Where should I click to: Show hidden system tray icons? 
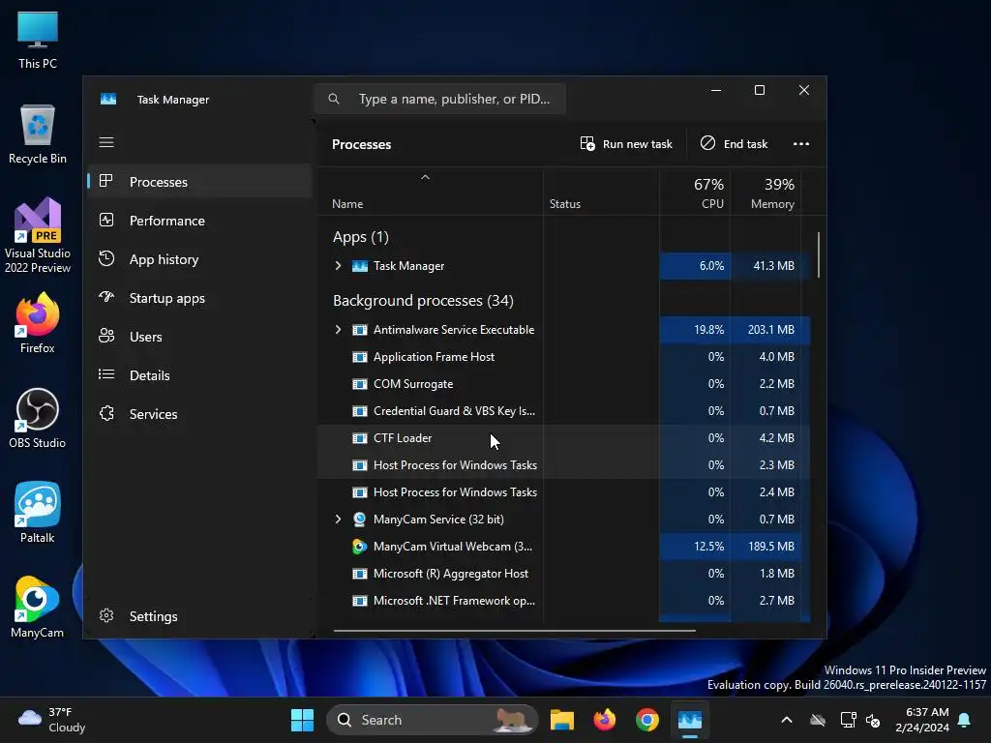point(786,720)
